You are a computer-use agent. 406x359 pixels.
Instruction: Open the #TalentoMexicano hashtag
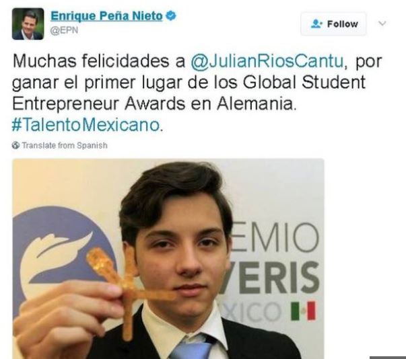[x=86, y=125]
